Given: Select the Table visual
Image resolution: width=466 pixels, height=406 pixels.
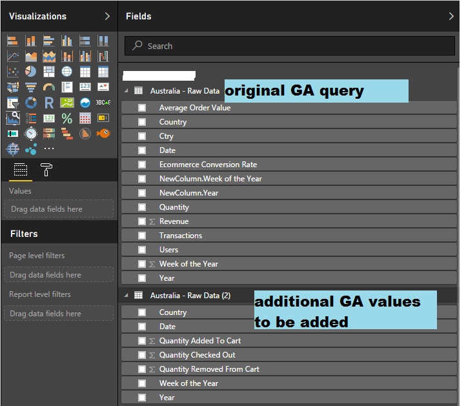Looking at the screenshot, I should [x=85, y=72].
